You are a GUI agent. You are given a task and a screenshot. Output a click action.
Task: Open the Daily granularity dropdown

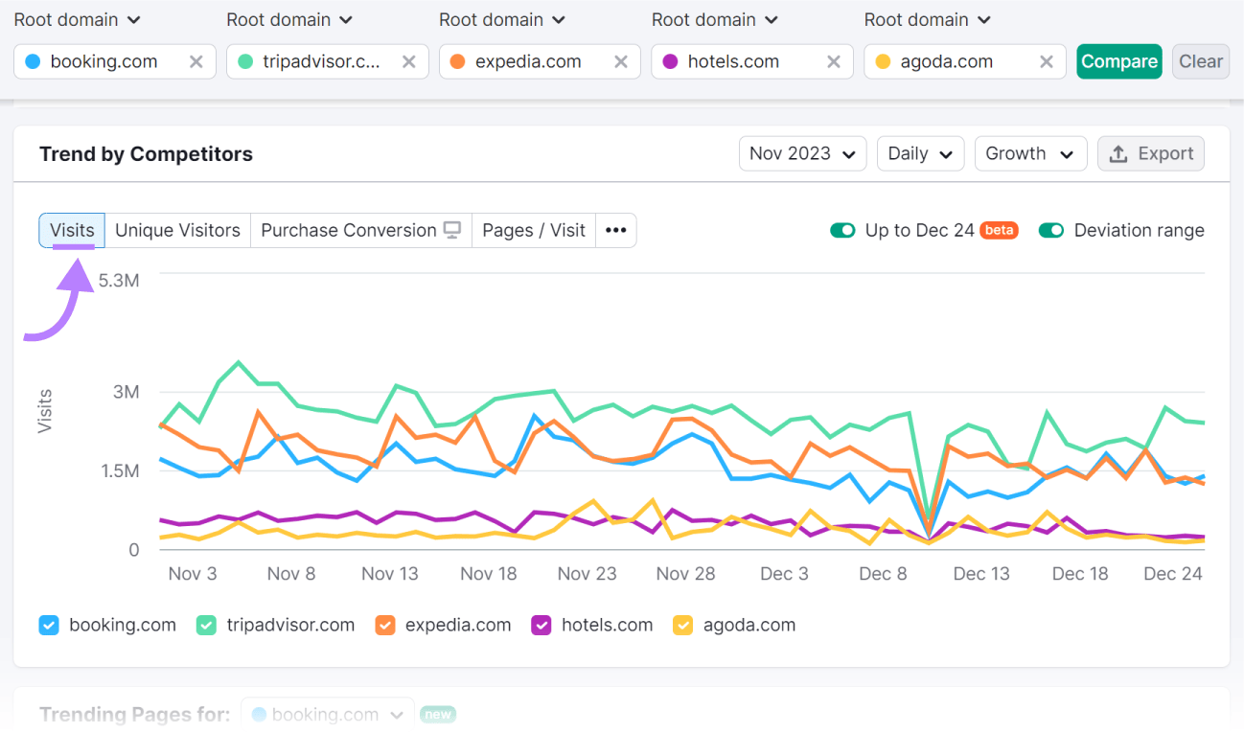click(919, 153)
